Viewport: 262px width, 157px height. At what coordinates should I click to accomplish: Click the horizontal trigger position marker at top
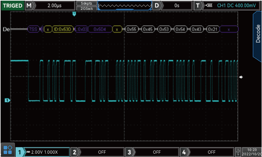pyautogui.click(x=74, y=14)
